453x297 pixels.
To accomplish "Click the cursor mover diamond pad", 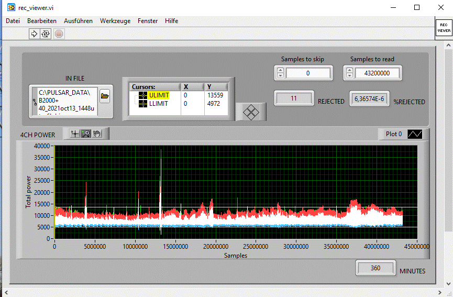I will (251, 112).
